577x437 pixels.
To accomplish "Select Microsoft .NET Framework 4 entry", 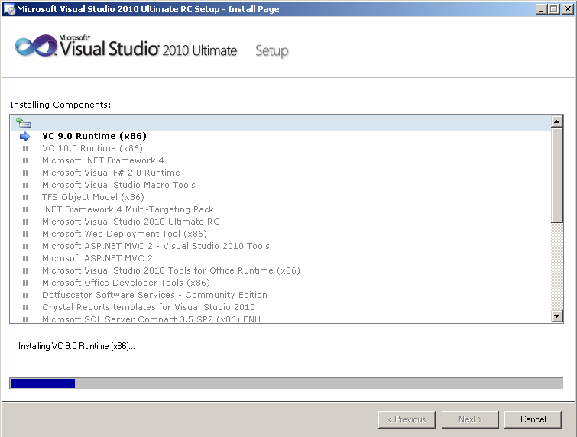I will [x=103, y=160].
